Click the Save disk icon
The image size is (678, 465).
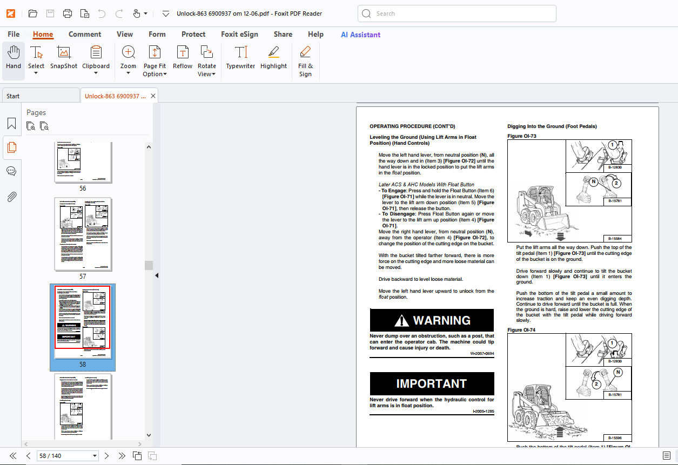50,14
